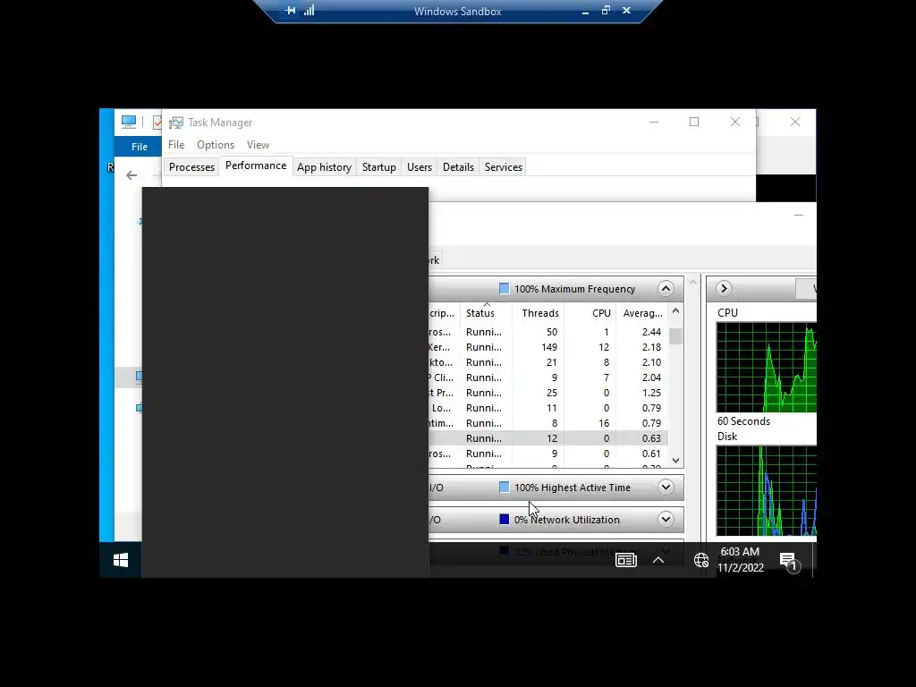This screenshot has height=687, width=916.
Task: Collapse the CPU section in Resource Monitor
Action: point(666,288)
